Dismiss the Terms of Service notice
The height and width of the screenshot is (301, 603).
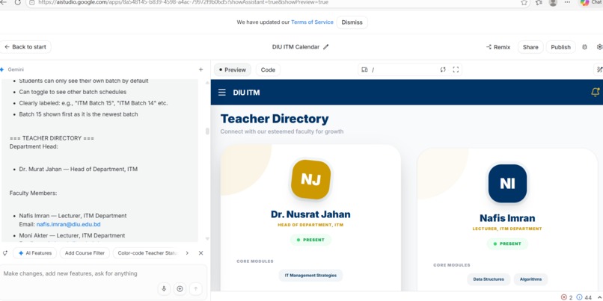(352, 22)
